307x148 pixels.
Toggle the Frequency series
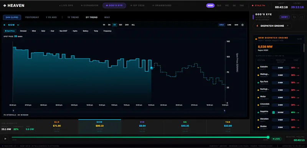click(107, 31)
